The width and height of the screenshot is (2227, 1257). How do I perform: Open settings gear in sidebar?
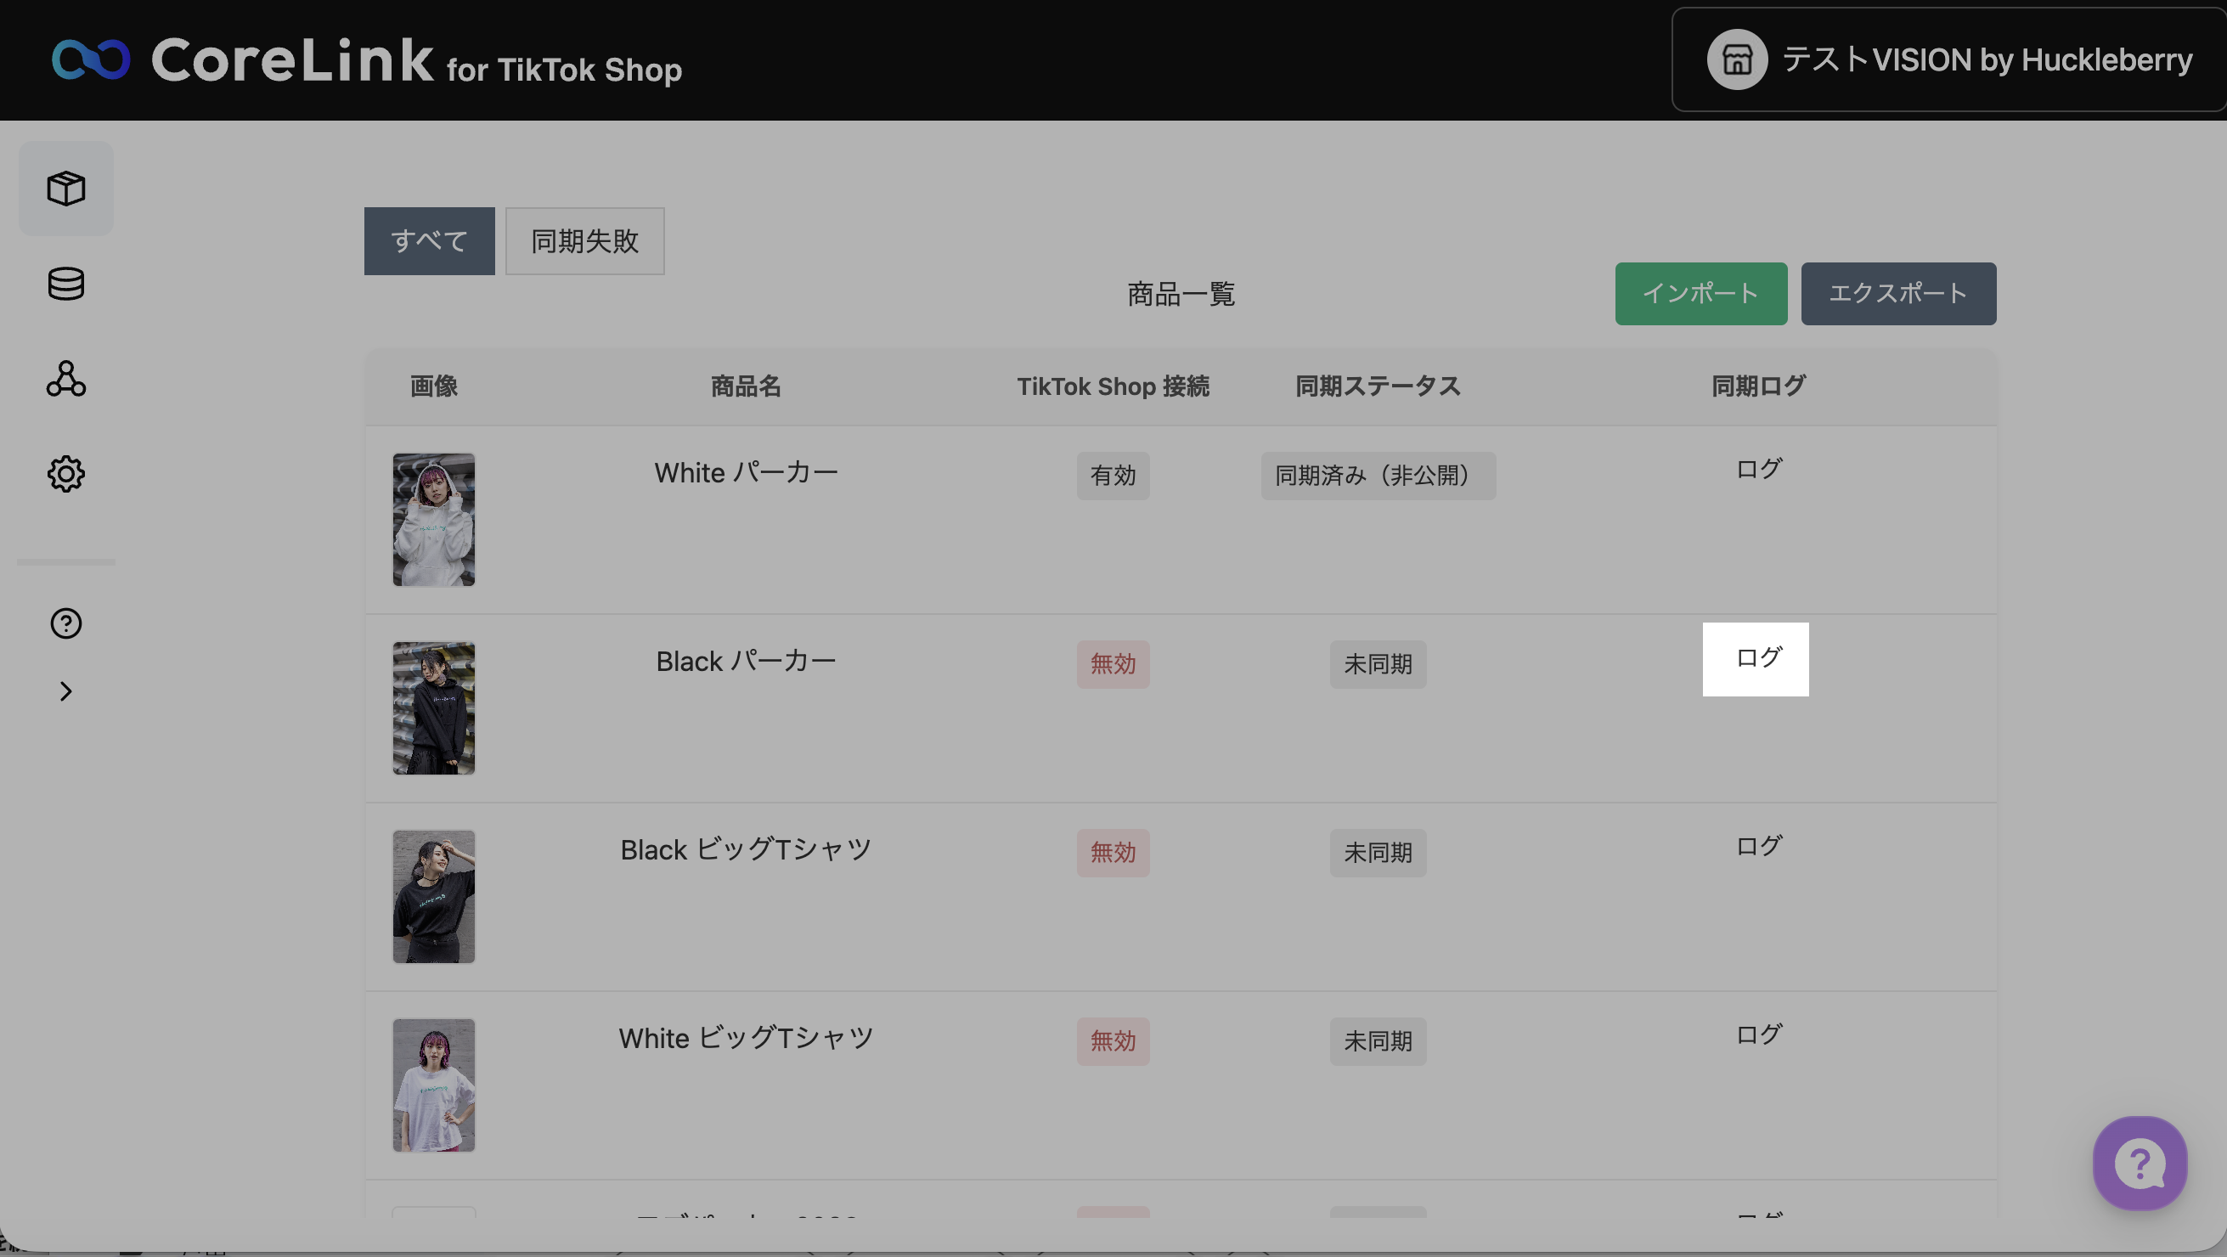point(65,474)
